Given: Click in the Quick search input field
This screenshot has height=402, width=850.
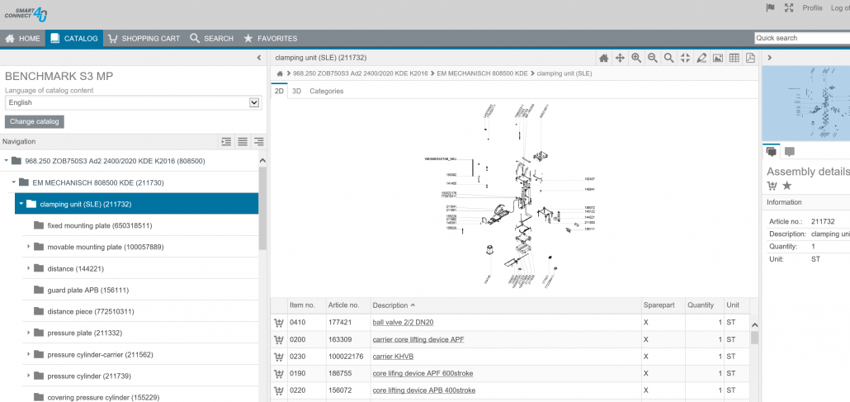Looking at the screenshot, I should [x=802, y=38].
